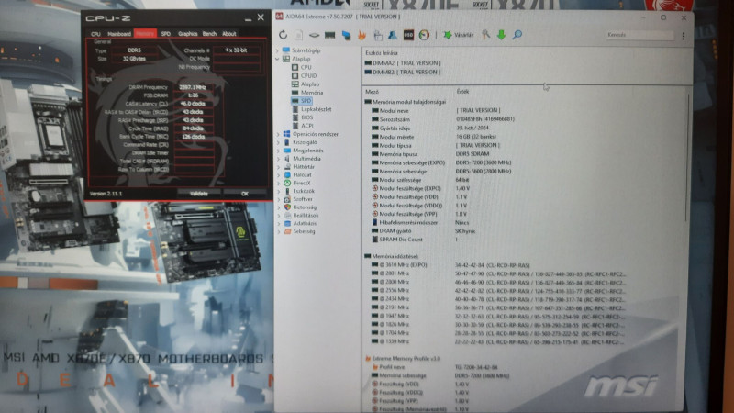Click the magnifier search toolbar icon
Image resolution: width=734 pixels, height=413 pixels.
point(517,35)
